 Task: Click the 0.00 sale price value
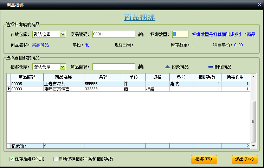(x=238, y=45)
